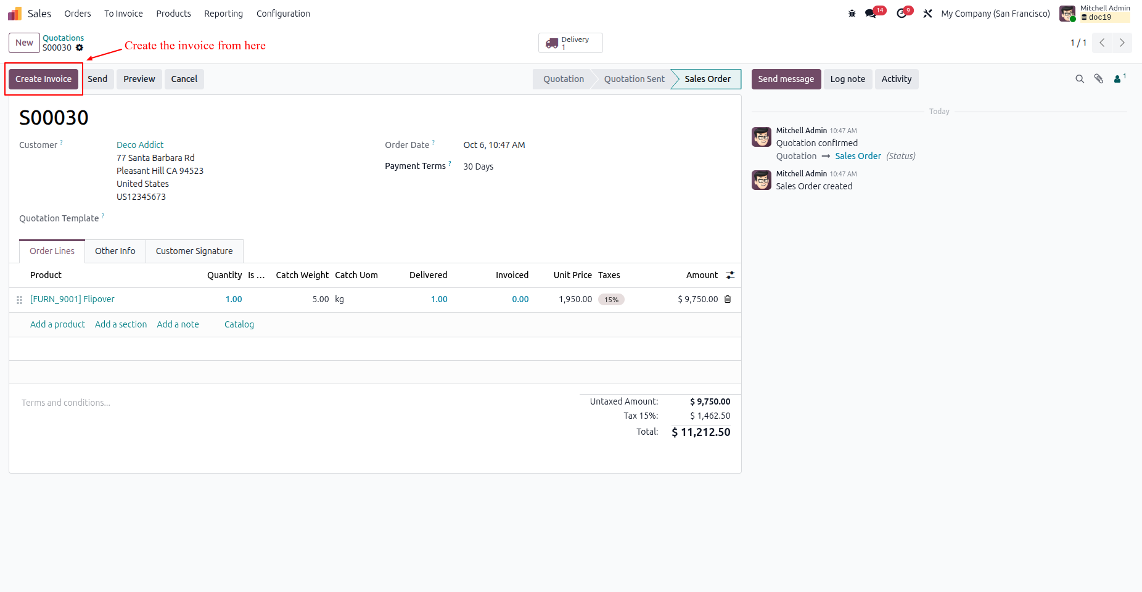The image size is (1142, 592).
Task: Click the catch Uom kg cell
Action: point(340,299)
